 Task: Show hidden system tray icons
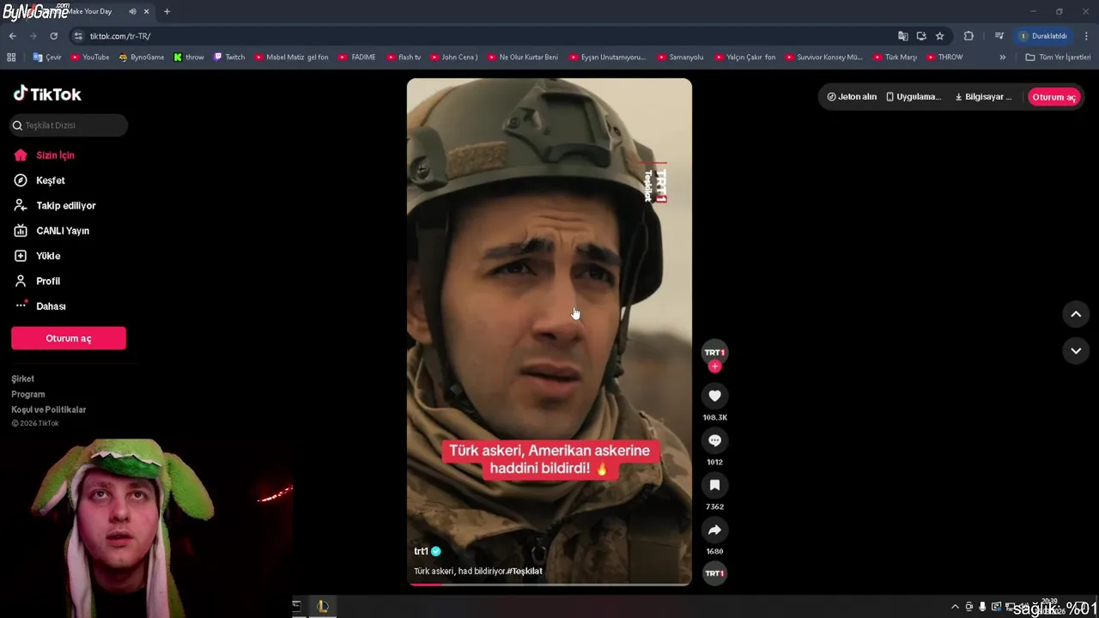point(955,607)
